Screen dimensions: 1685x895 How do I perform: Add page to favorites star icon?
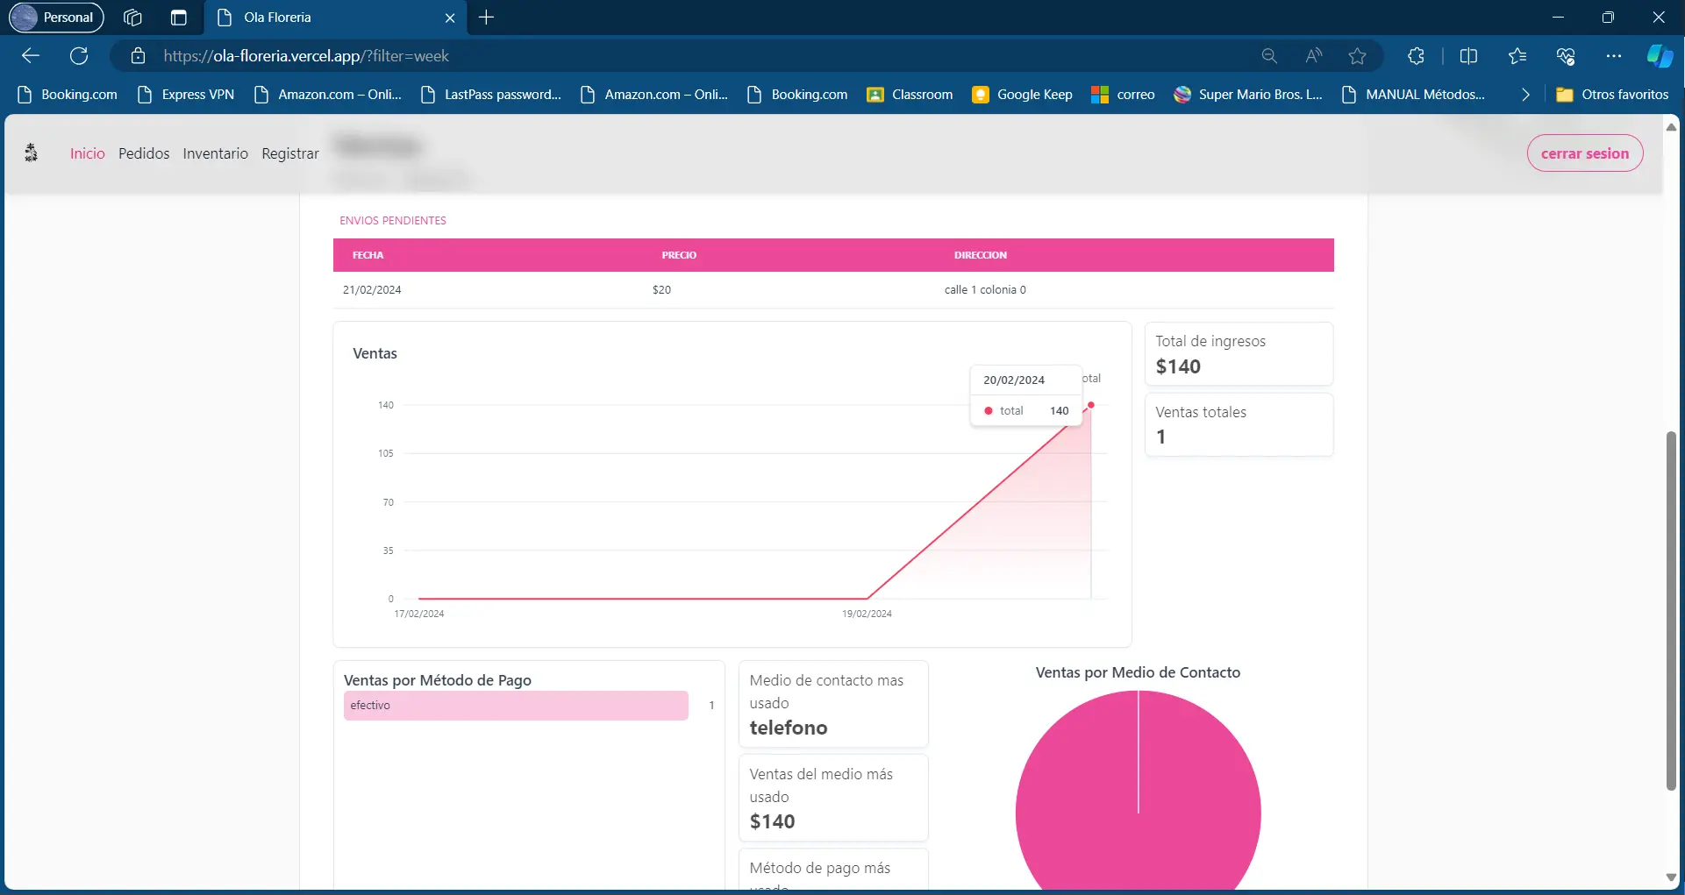(x=1358, y=56)
